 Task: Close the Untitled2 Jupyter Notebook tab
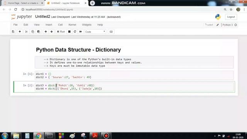point(86,3)
